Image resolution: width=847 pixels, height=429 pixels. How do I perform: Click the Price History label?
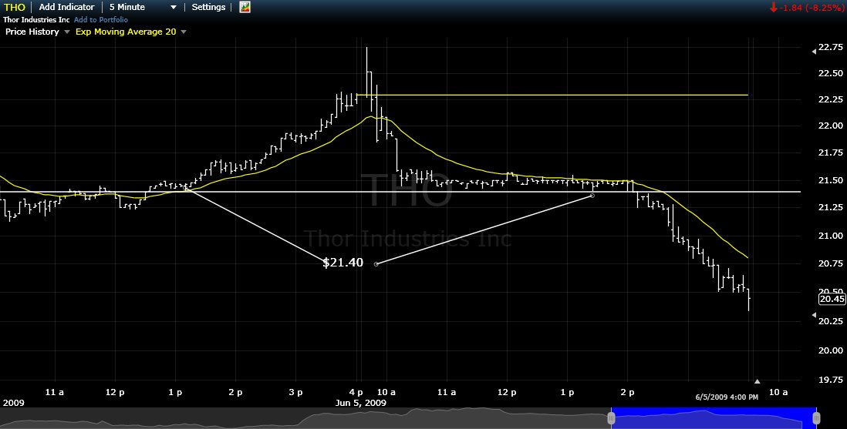[32, 32]
